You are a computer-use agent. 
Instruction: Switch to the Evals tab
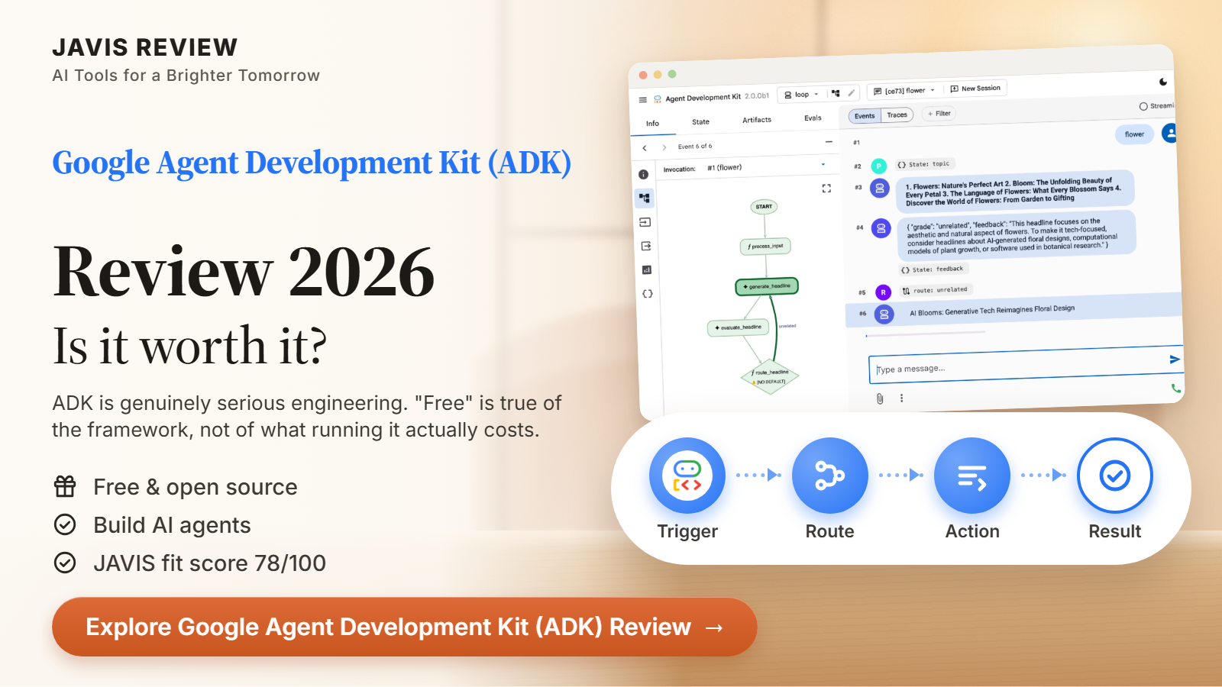[813, 118]
